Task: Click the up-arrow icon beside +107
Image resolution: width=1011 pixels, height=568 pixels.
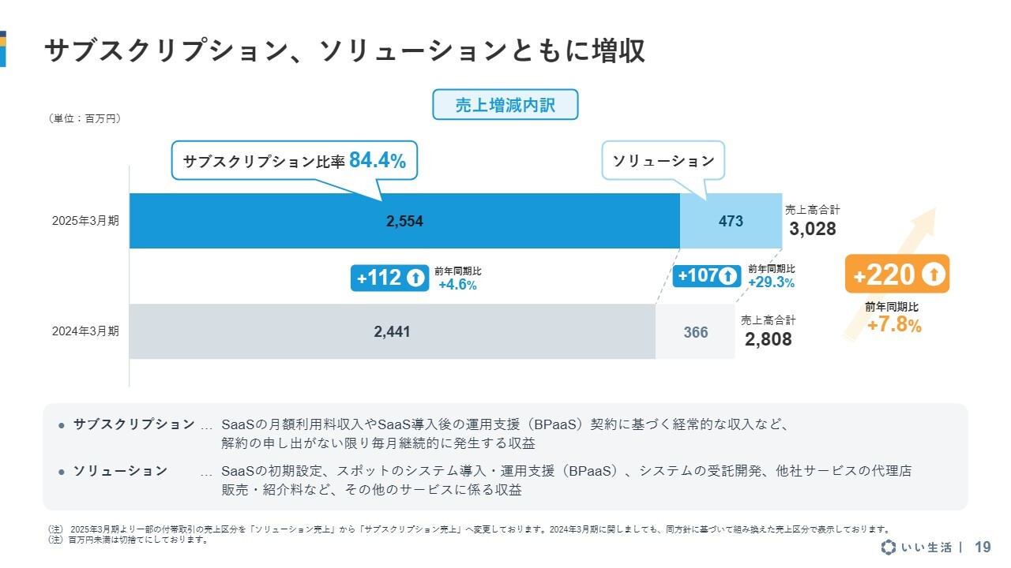Action: (728, 276)
